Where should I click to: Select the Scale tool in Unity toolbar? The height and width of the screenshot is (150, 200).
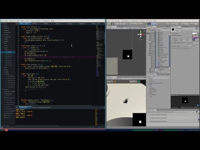pyautogui.click(x=119, y=24)
